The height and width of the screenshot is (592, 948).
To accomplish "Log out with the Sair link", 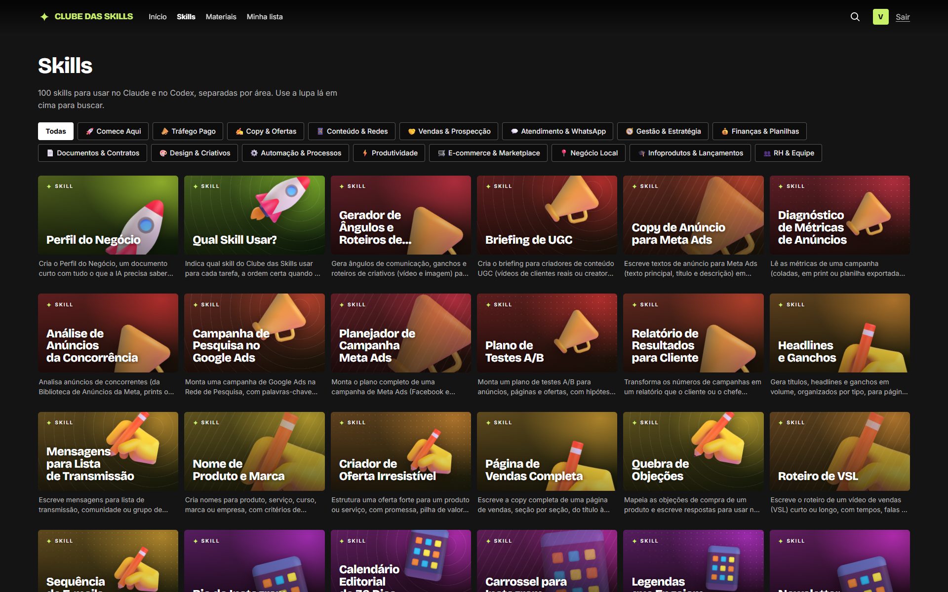I will point(903,17).
